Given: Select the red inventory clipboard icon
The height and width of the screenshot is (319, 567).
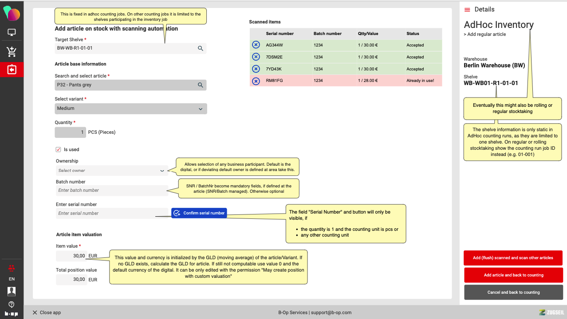Looking at the screenshot, I should pyautogui.click(x=12, y=70).
